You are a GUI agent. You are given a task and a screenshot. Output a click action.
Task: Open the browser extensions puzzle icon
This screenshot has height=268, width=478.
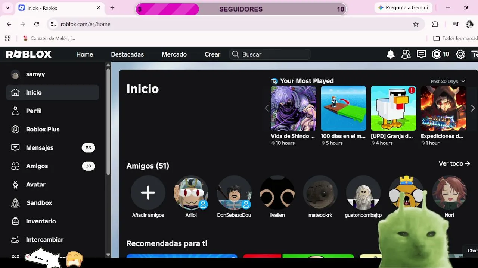435,24
